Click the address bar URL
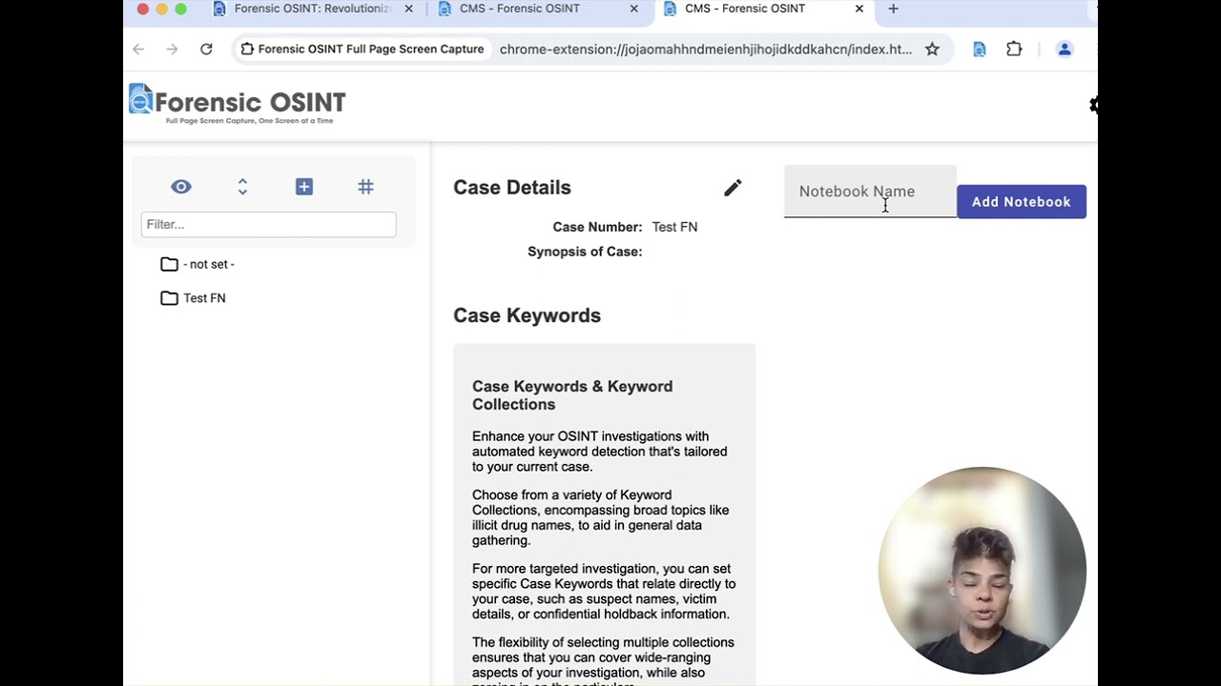The width and height of the screenshot is (1221, 686). click(x=706, y=49)
